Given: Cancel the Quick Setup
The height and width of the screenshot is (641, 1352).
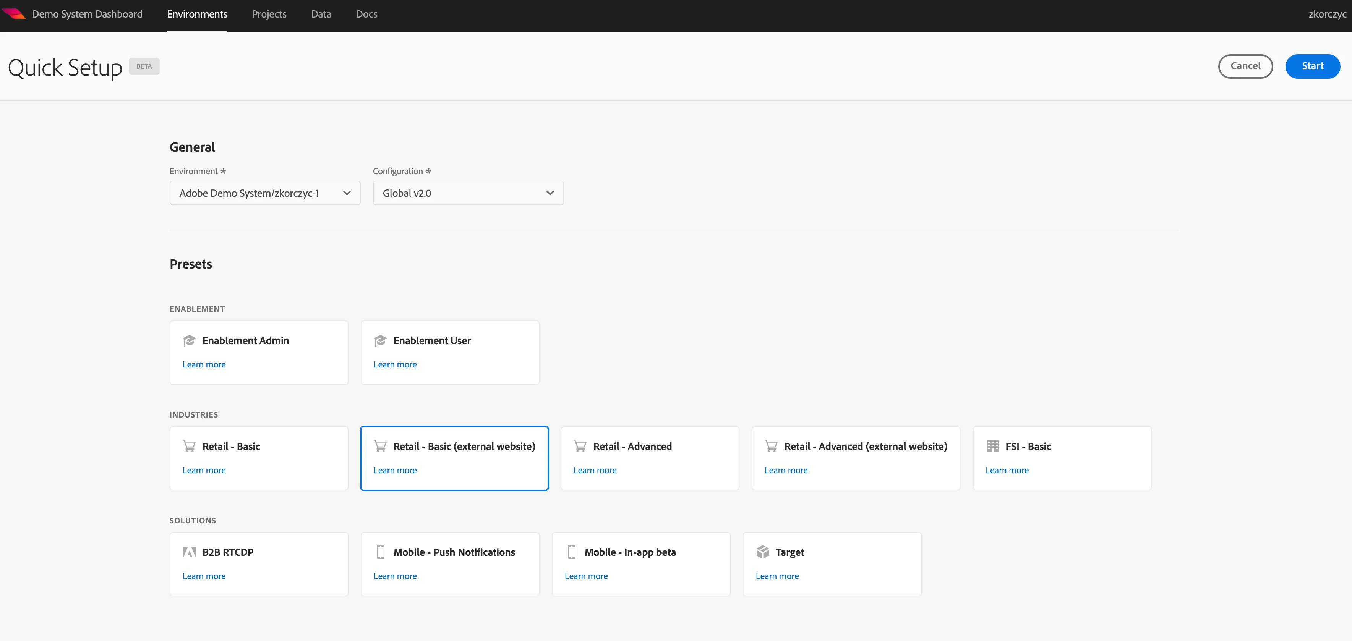Looking at the screenshot, I should 1245,66.
